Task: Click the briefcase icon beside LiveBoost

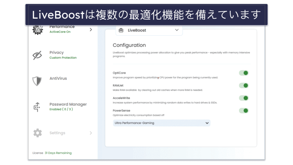Action: [x=121, y=30]
